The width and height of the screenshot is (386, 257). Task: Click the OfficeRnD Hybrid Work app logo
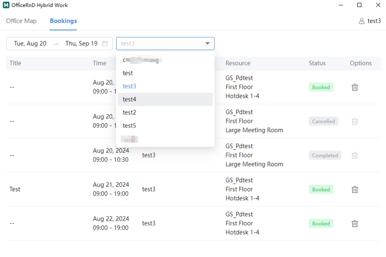click(6, 5)
